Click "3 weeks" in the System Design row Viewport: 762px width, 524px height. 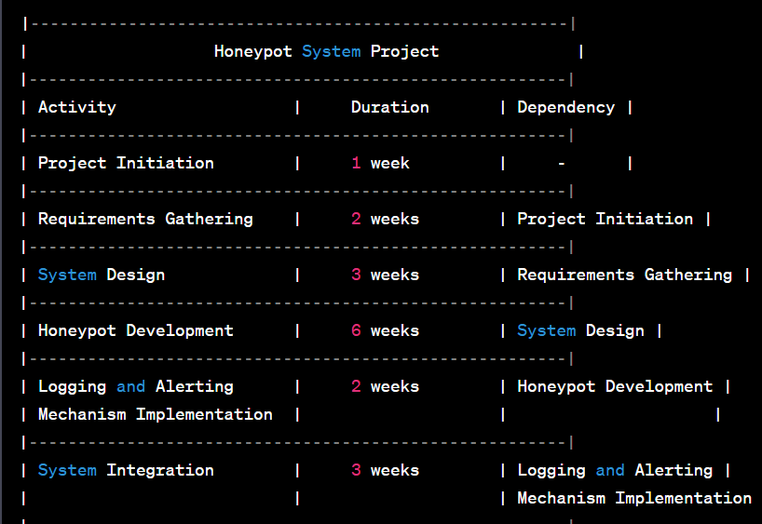point(385,275)
